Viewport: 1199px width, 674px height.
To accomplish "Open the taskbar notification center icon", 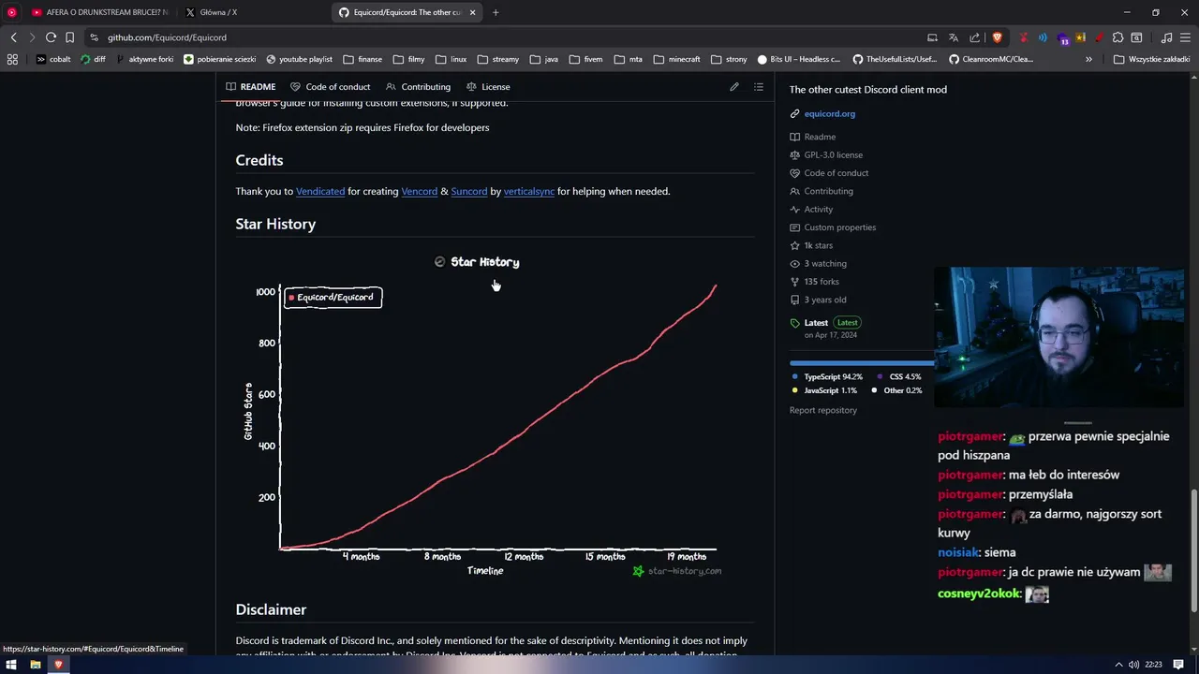I will (x=1178, y=665).
